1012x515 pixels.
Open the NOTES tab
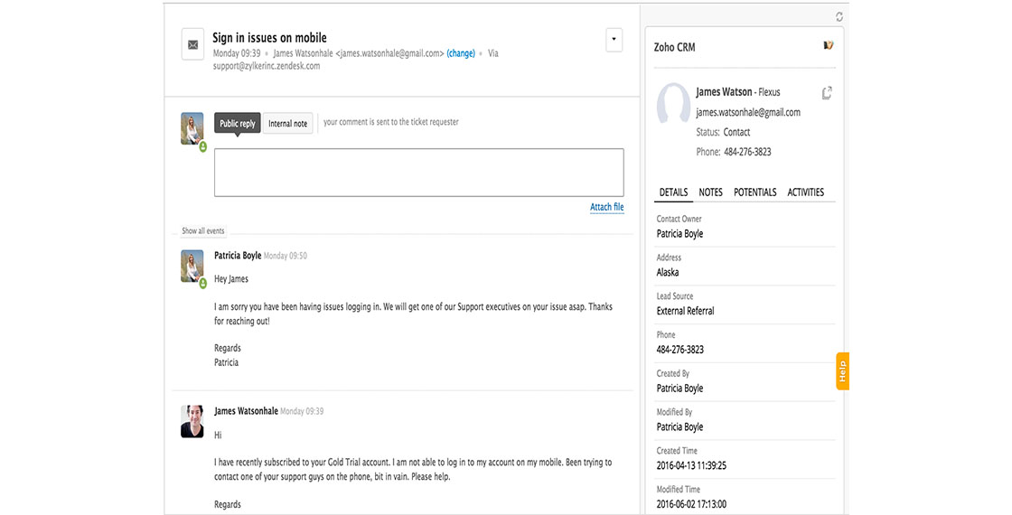tap(710, 192)
